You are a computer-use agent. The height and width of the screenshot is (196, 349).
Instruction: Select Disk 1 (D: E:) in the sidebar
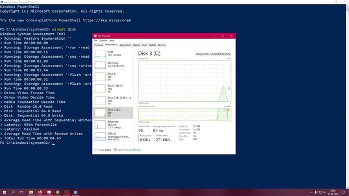coord(113,88)
